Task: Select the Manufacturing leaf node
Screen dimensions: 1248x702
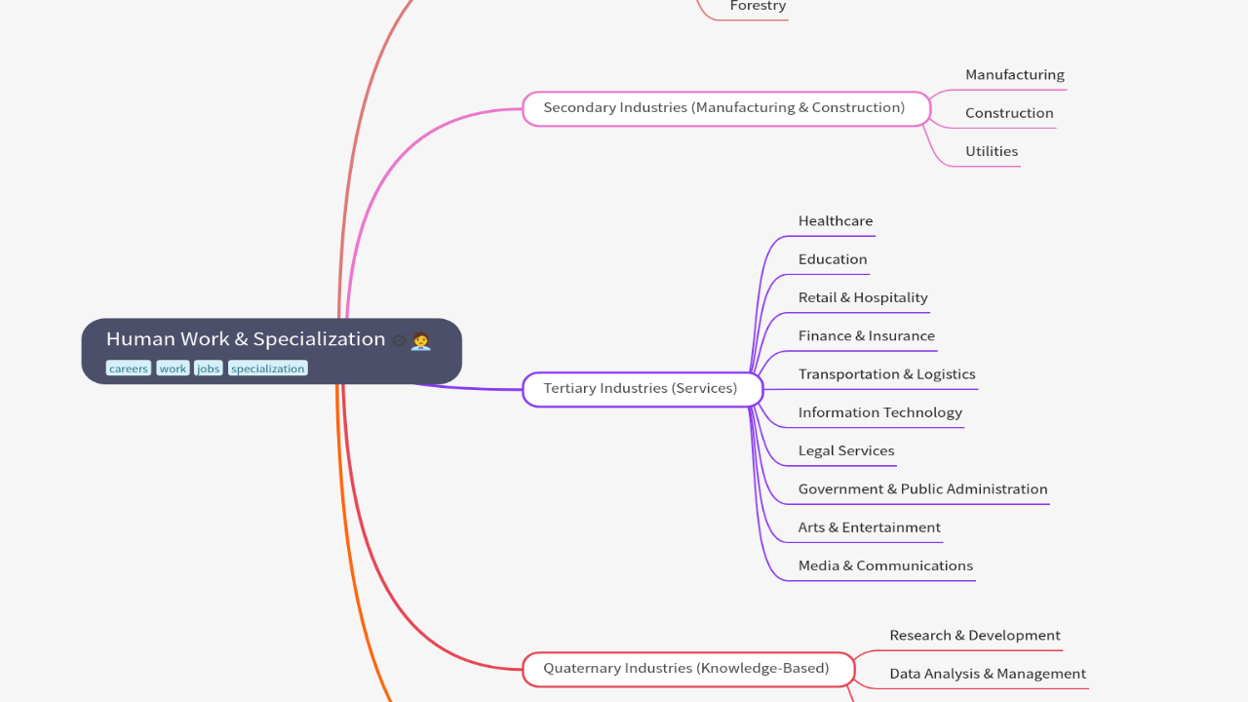Action: click(x=1015, y=75)
